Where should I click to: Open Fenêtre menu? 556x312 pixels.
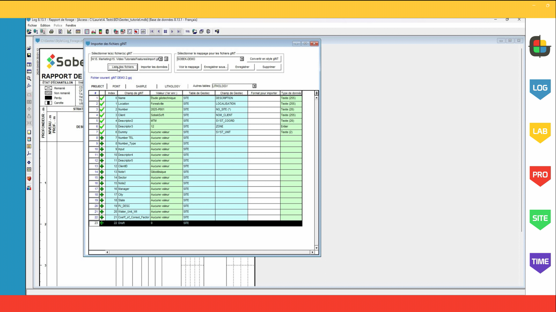tap(71, 25)
